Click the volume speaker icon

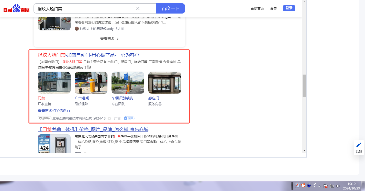pos(338,186)
